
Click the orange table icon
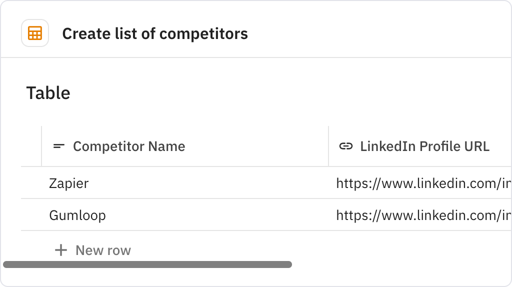point(35,33)
